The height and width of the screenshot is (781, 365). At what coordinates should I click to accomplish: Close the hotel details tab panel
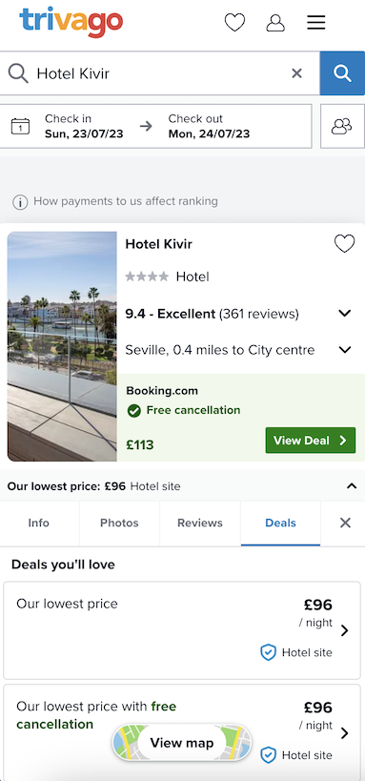point(345,523)
